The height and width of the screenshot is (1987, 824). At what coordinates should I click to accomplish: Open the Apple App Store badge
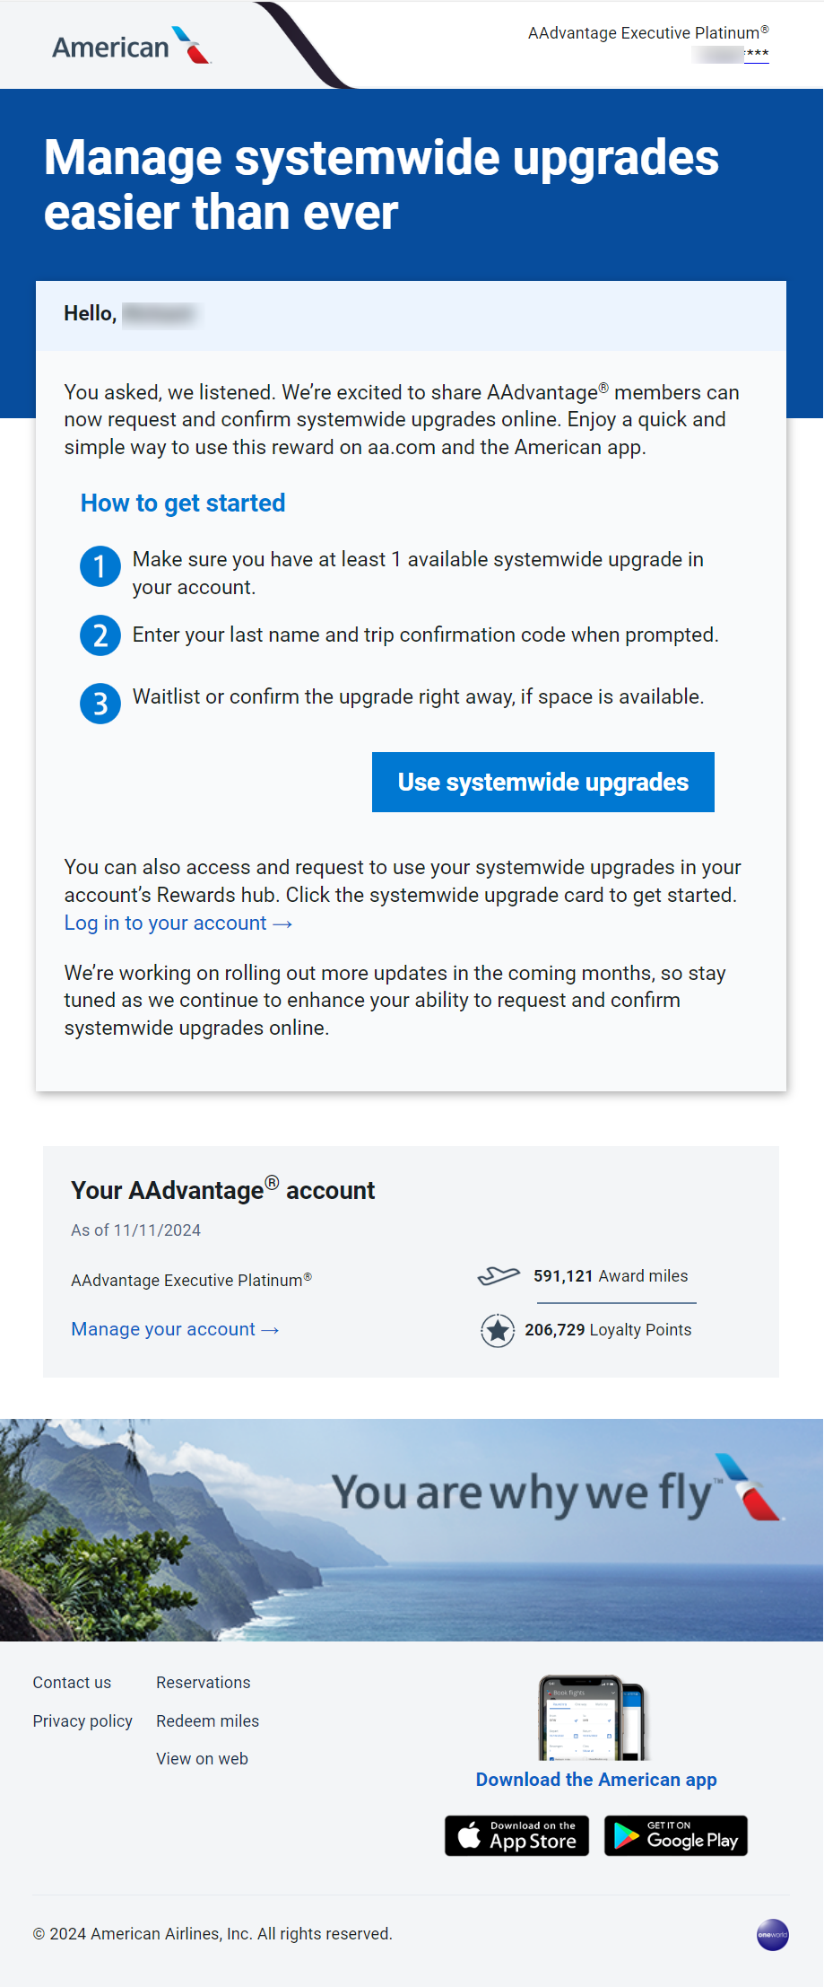[517, 1835]
